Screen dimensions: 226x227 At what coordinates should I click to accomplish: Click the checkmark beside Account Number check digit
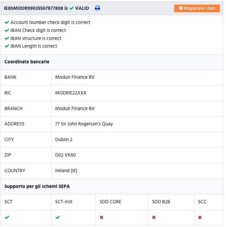click(7, 22)
